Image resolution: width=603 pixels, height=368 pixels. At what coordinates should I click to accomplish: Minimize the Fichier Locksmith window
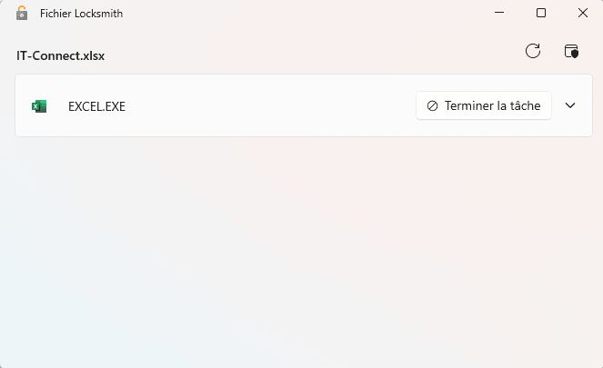pyautogui.click(x=499, y=13)
